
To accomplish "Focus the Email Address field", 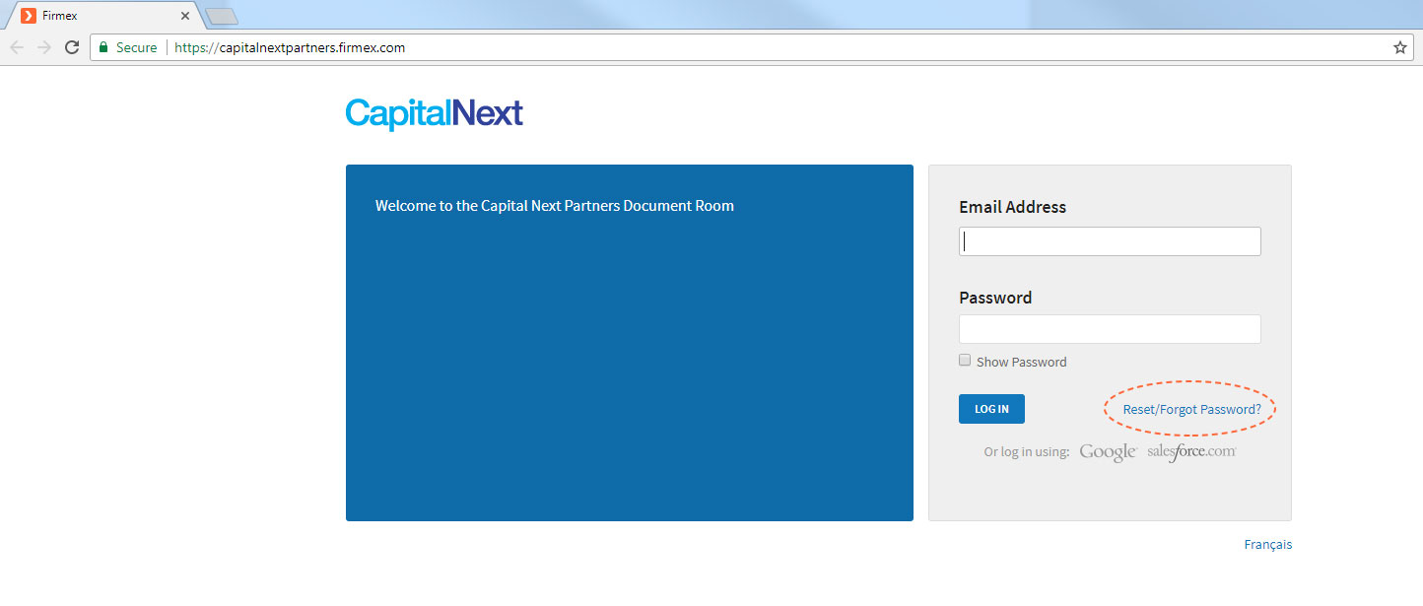I will 1110,241.
